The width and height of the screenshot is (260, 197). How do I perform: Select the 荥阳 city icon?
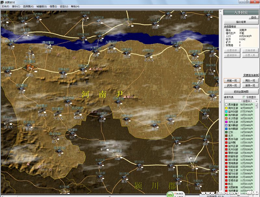coord(126,53)
